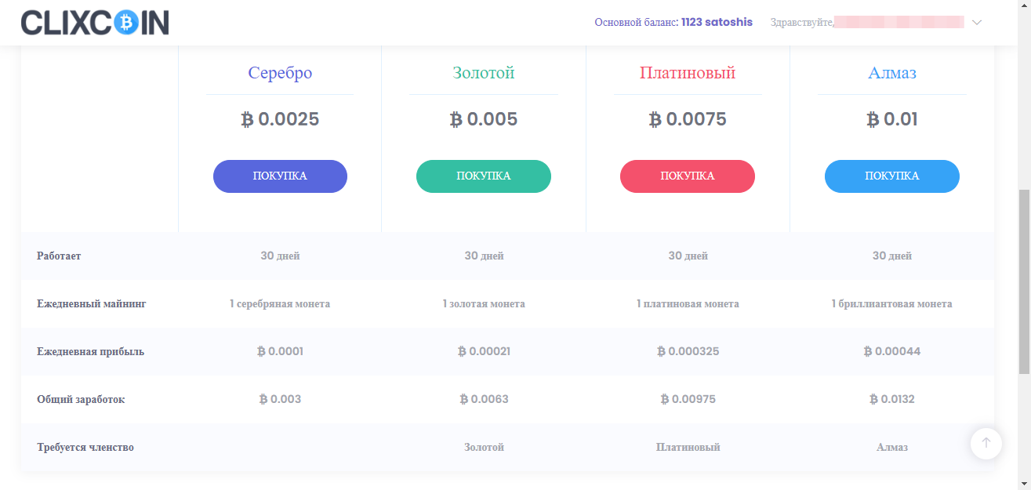The height and width of the screenshot is (490, 1031).
Task: Click the Работает row label
Action: (x=59, y=256)
